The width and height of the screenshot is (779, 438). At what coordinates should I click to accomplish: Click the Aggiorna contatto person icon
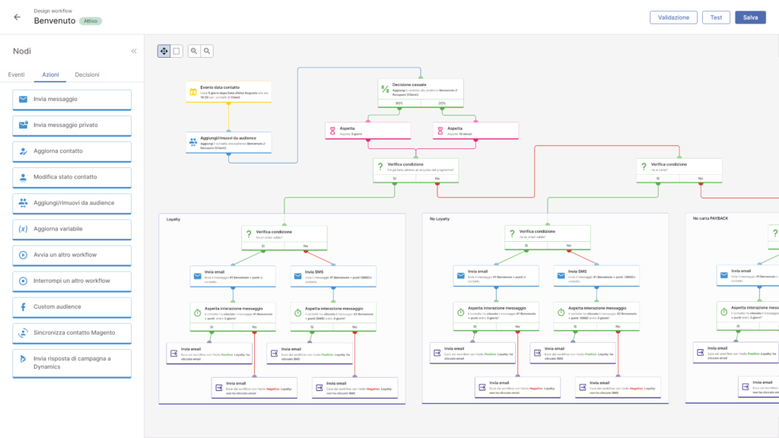coord(23,151)
